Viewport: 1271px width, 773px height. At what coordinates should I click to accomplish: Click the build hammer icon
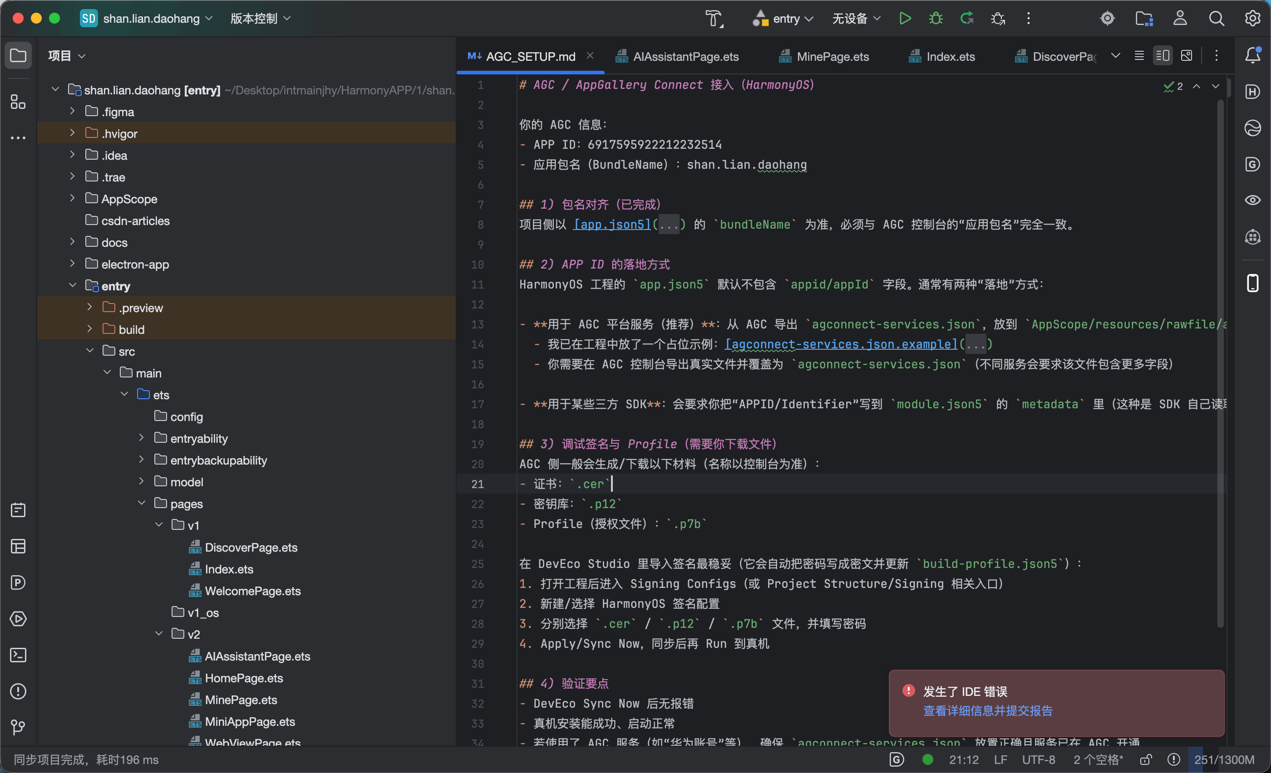(714, 19)
